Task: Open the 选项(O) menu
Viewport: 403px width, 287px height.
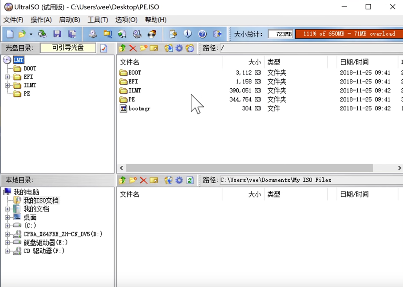Action: tap(126, 20)
